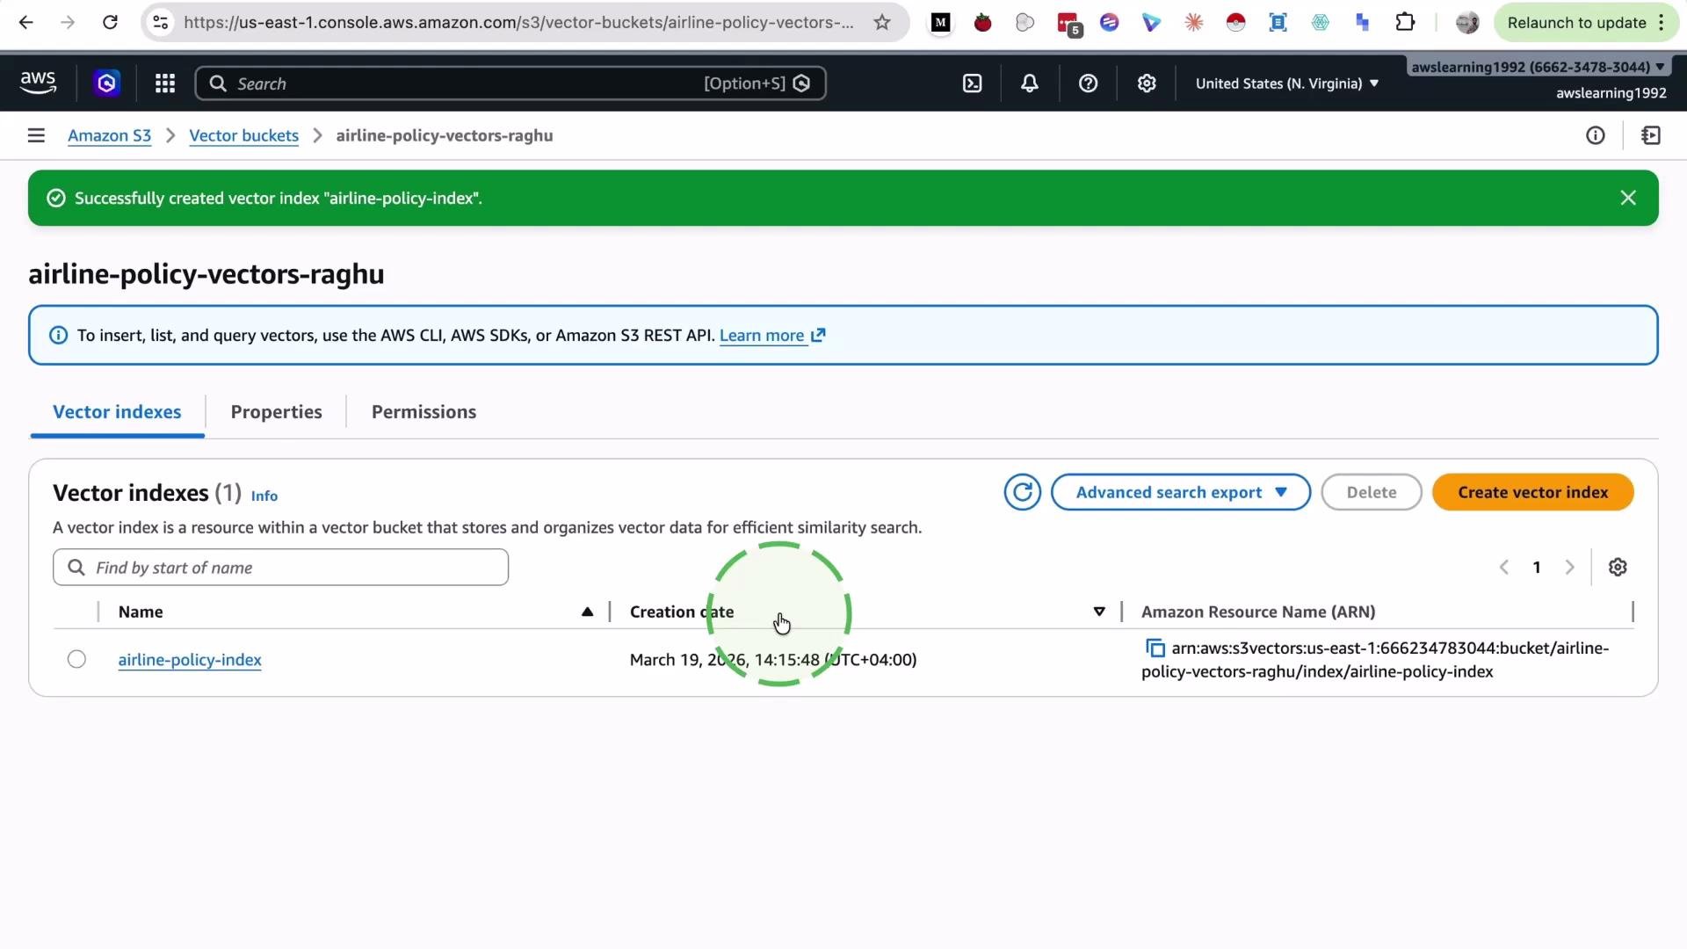Go to next page of vector indexes

(x=1569, y=568)
